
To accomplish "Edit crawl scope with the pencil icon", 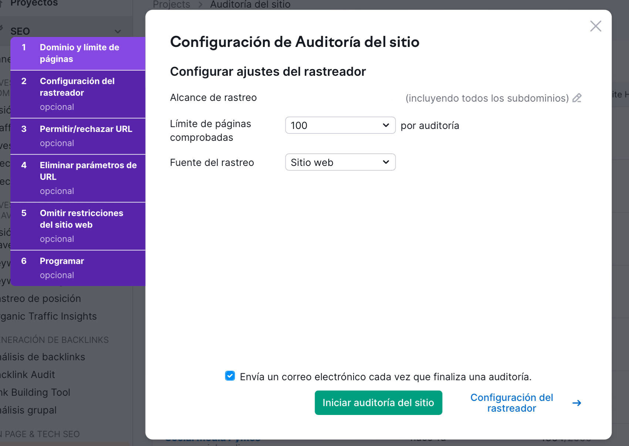I will [577, 98].
